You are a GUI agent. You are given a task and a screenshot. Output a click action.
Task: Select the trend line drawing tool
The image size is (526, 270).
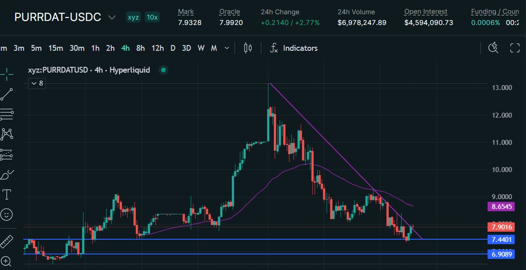6,94
